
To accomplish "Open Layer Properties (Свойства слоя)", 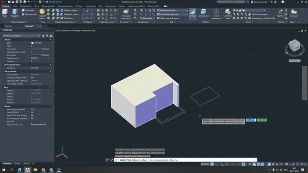I will click(228, 14).
